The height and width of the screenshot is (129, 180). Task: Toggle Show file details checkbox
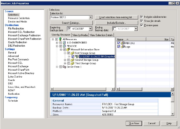[x=142, y=21]
